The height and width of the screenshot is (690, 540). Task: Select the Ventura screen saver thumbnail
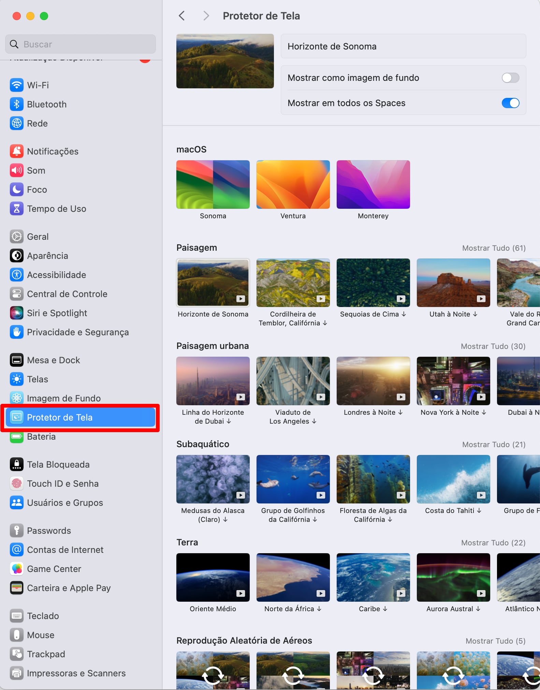click(x=293, y=185)
